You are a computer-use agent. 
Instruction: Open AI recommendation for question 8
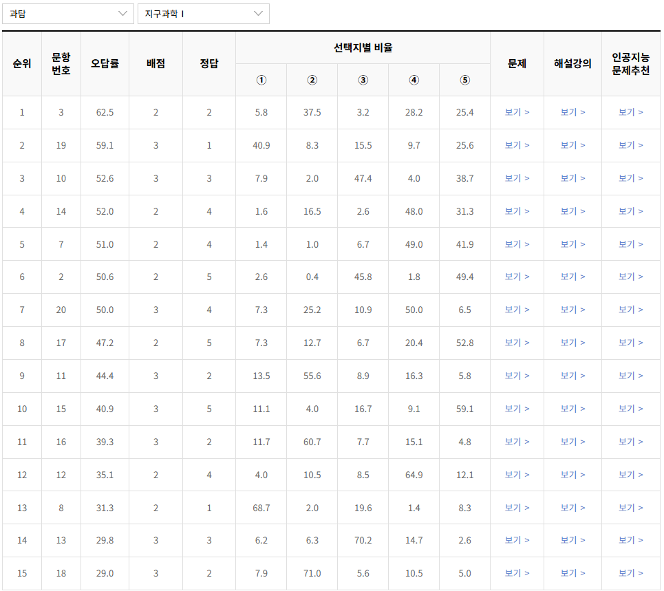tap(631, 508)
